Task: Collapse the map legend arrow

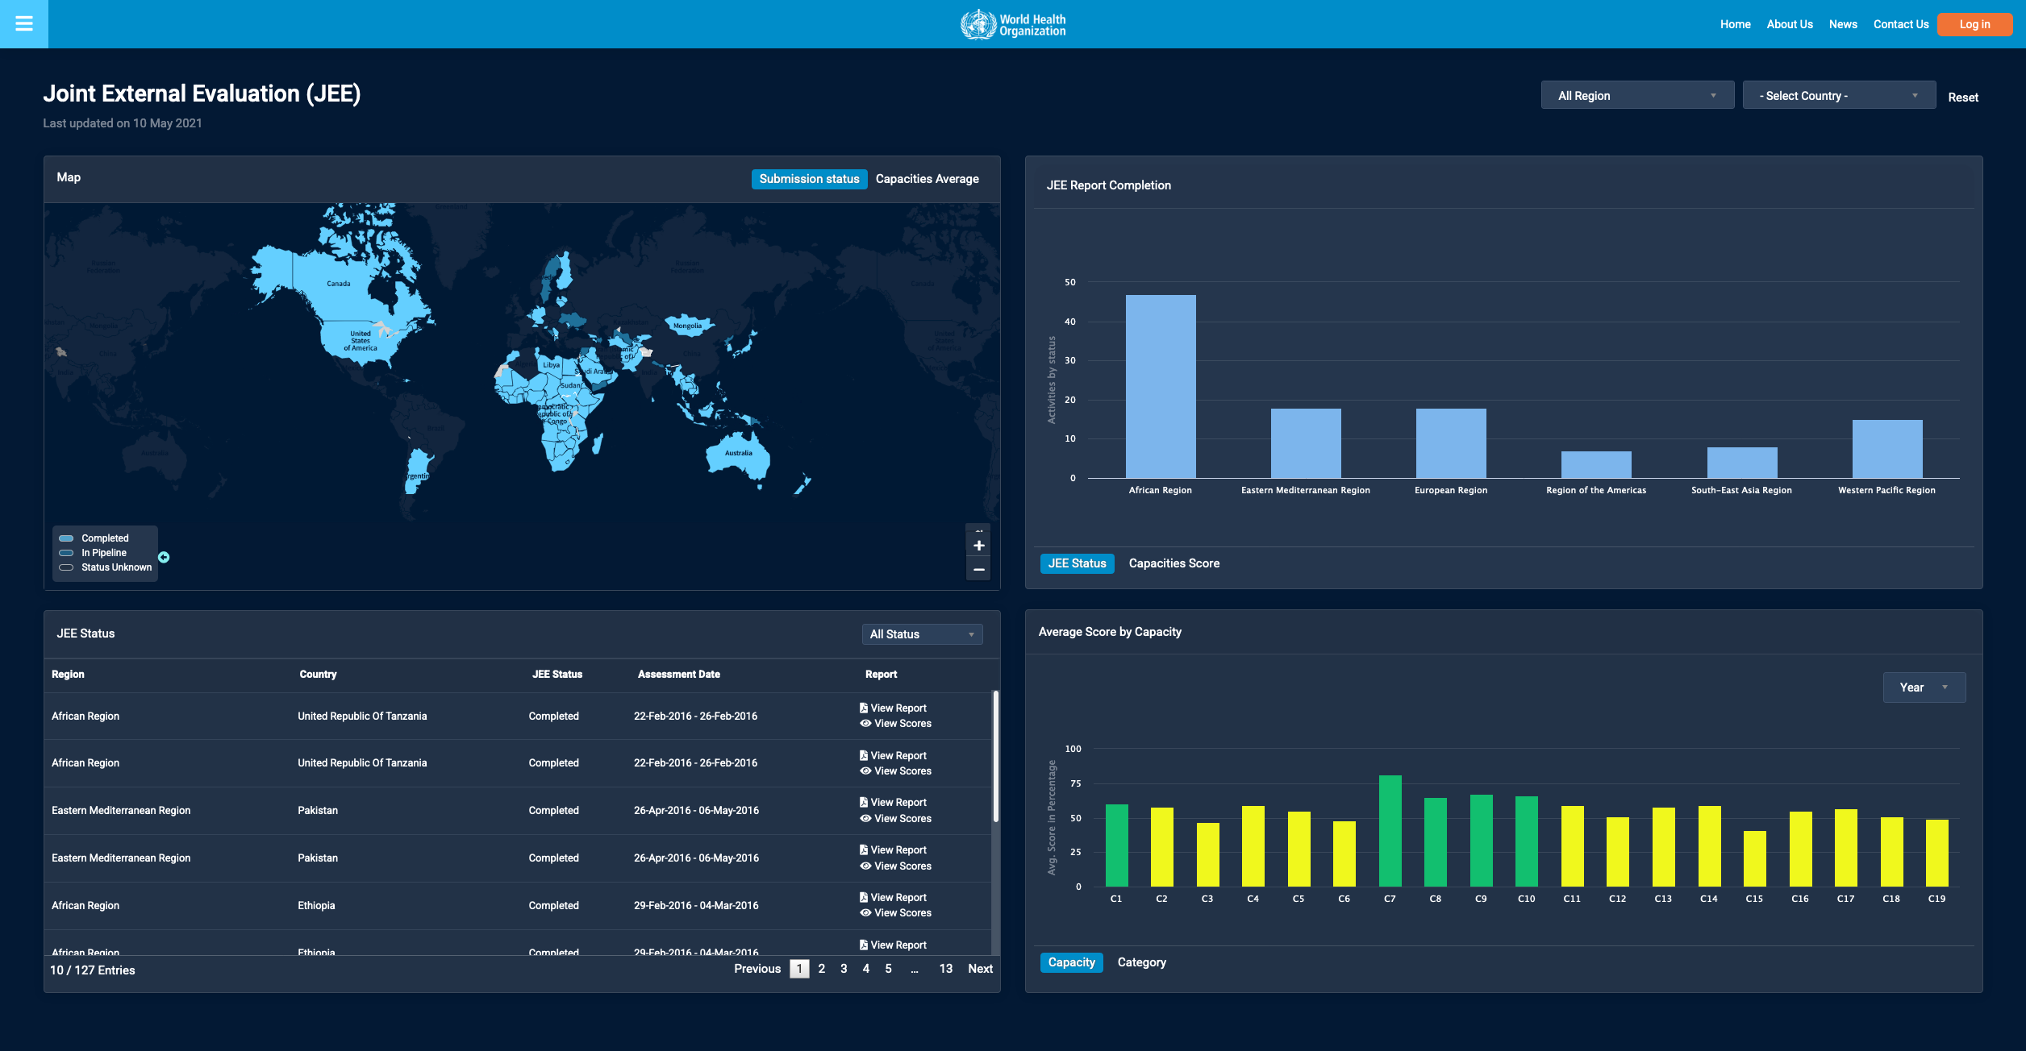Action: (x=164, y=557)
